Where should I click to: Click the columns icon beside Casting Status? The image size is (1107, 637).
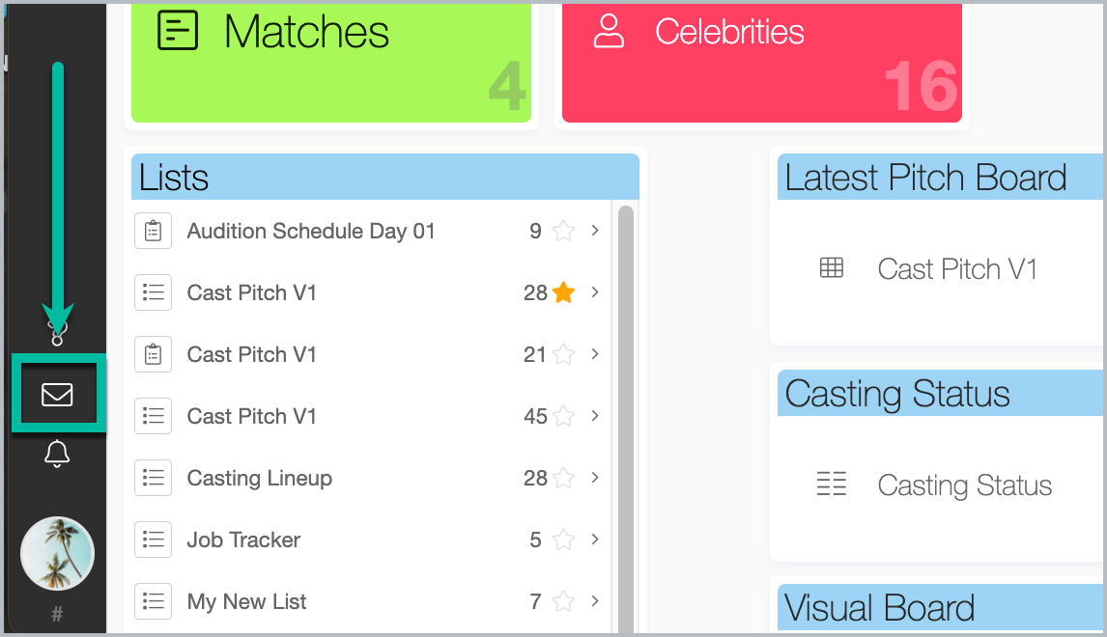point(831,484)
